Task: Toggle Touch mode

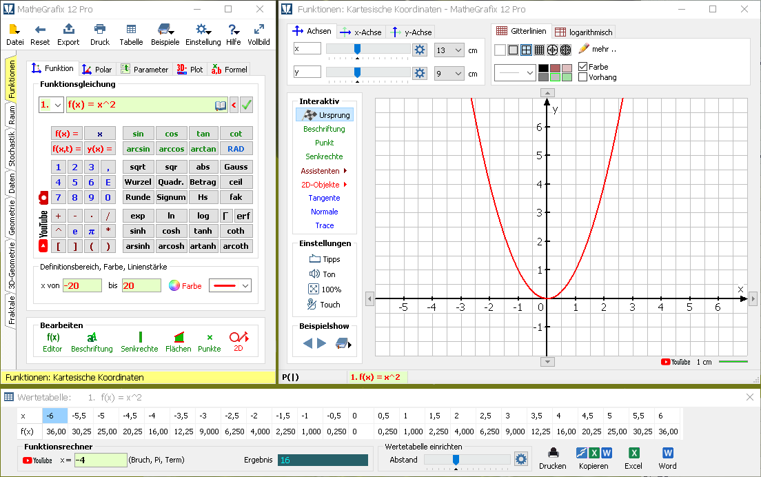Action: pos(324,305)
